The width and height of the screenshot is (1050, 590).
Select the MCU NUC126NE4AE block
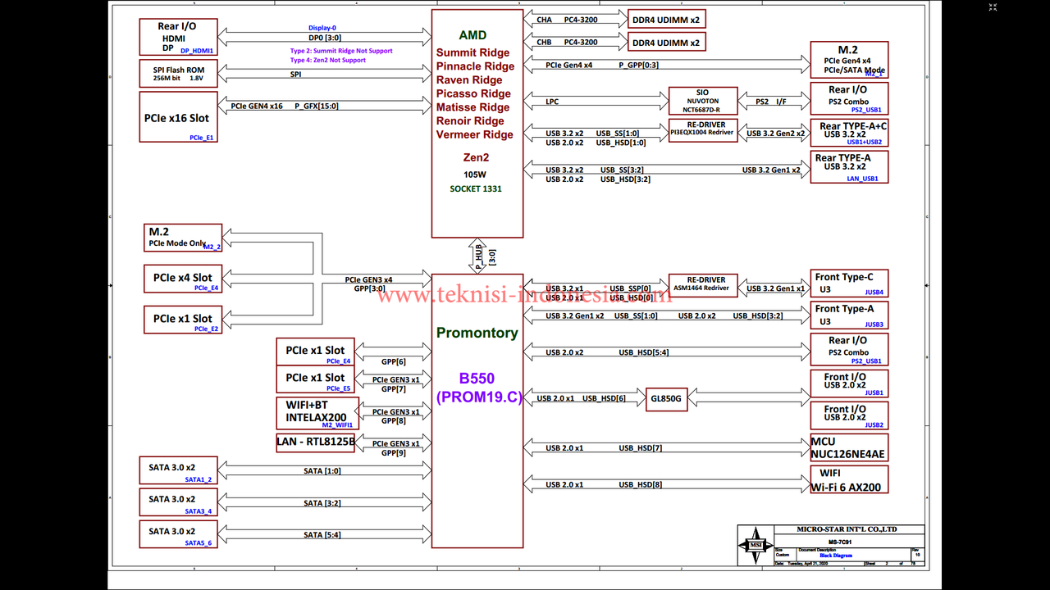click(x=849, y=447)
